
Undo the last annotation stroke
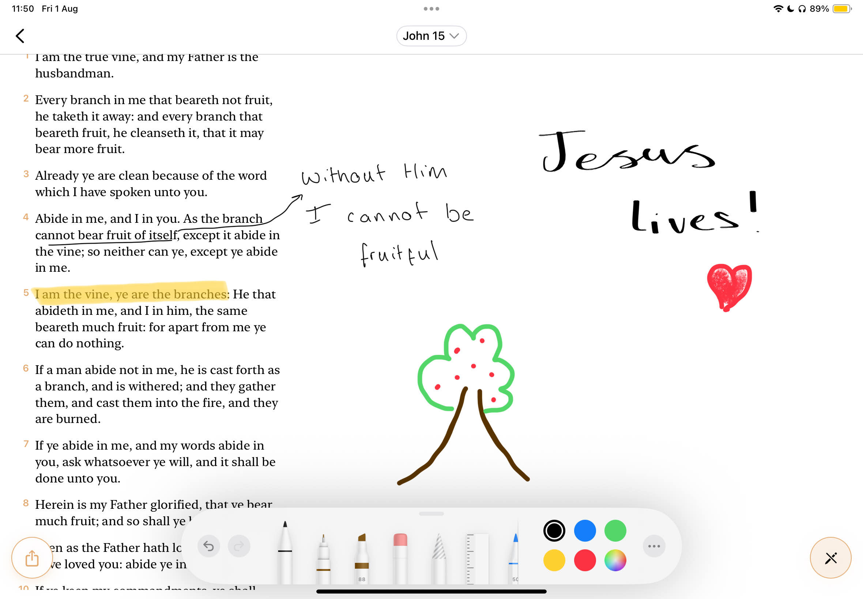coord(209,546)
